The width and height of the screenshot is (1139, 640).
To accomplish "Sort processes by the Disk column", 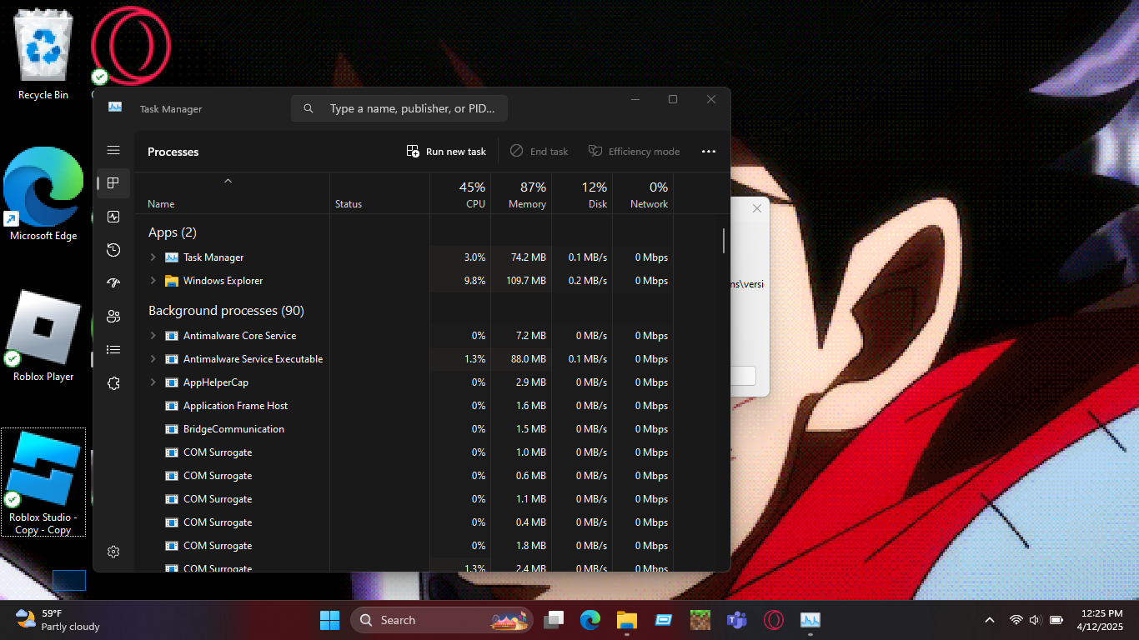I will (582, 193).
